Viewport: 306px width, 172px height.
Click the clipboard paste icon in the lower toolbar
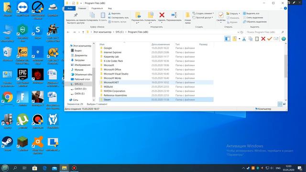[x=257, y=39]
